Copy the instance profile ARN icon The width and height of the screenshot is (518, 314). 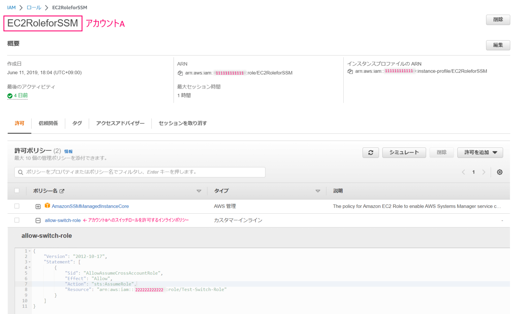tap(350, 71)
